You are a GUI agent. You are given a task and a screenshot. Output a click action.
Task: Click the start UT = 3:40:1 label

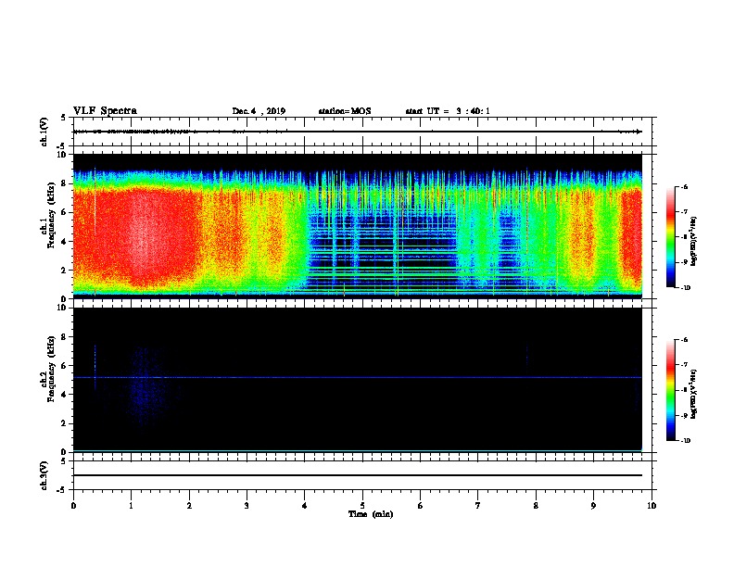[448, 111]
